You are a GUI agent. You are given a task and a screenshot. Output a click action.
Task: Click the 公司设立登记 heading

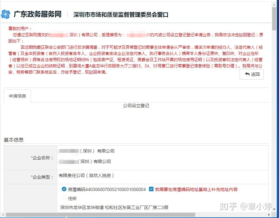[136, 106]
